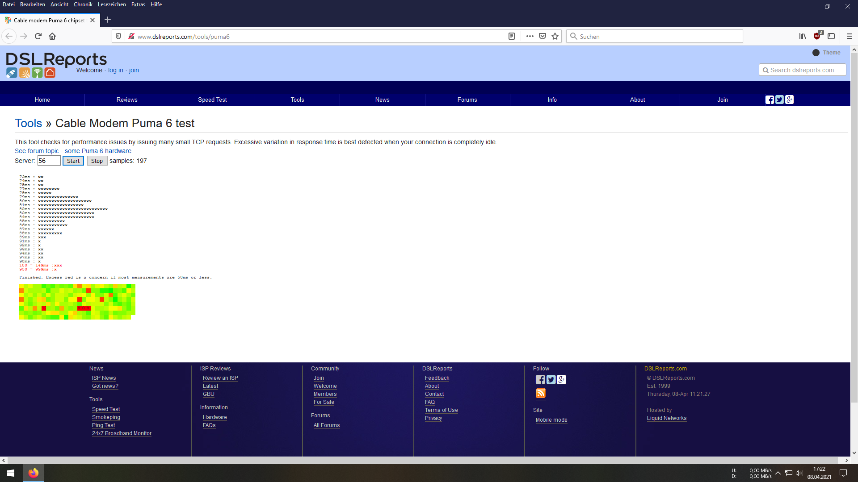Open Firefox library icon
The width and height of the screenshot is (858, 482).
[803, 36]
